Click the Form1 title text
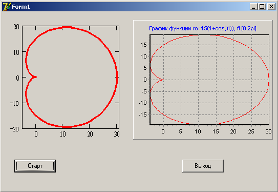 pyautogui.click(x=21, y=7)
